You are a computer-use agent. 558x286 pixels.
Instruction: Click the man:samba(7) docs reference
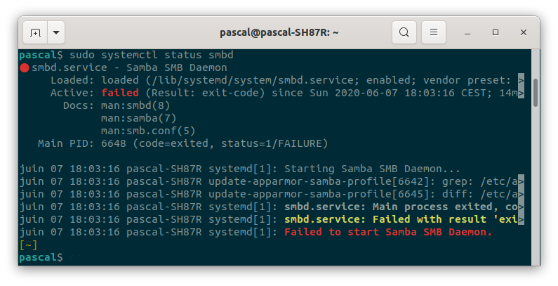point(139,118)
